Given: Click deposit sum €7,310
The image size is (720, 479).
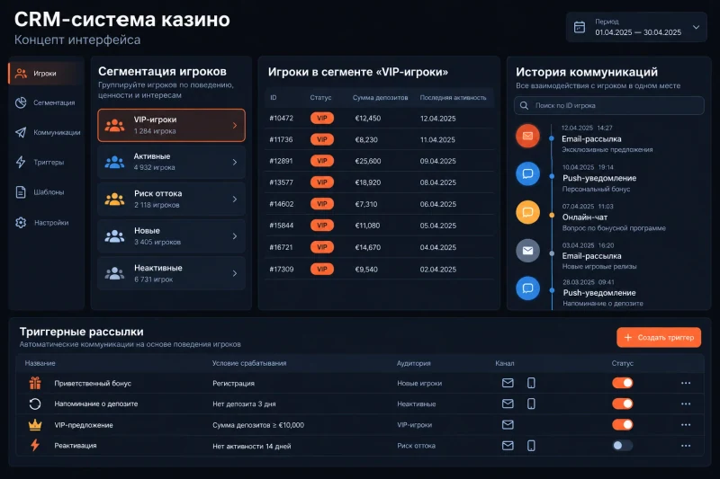Looking at the screenshot, I should pos(366,204).
